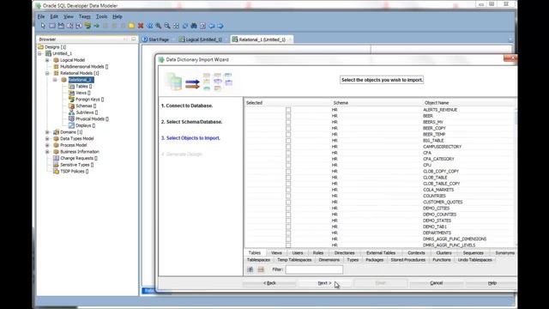Image resolution: width=549 pixels, height=309 pixels.
Task: Click the Foreign Keys node icon in tree
Action: tap(71, 100)
